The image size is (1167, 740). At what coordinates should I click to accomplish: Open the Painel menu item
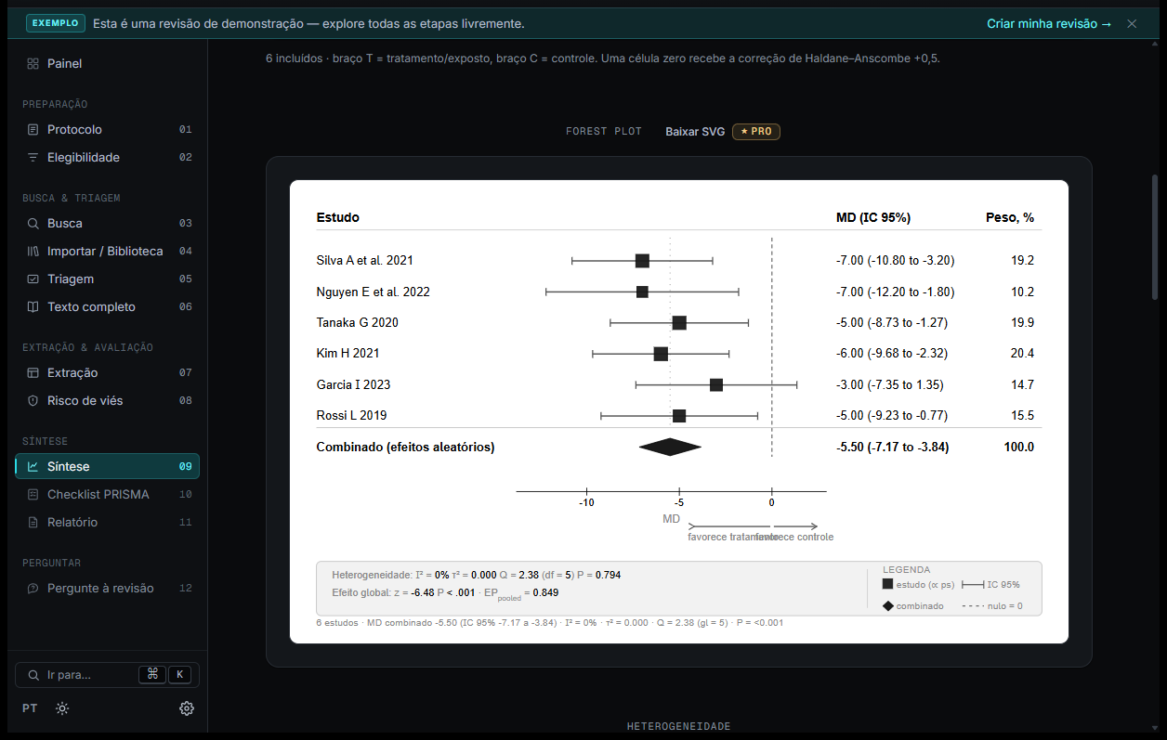coord(107,64)
